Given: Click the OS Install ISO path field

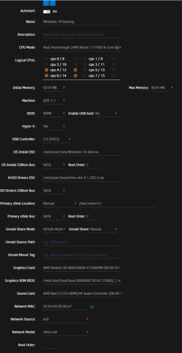Looking at the screenshot, I should 82,152.
